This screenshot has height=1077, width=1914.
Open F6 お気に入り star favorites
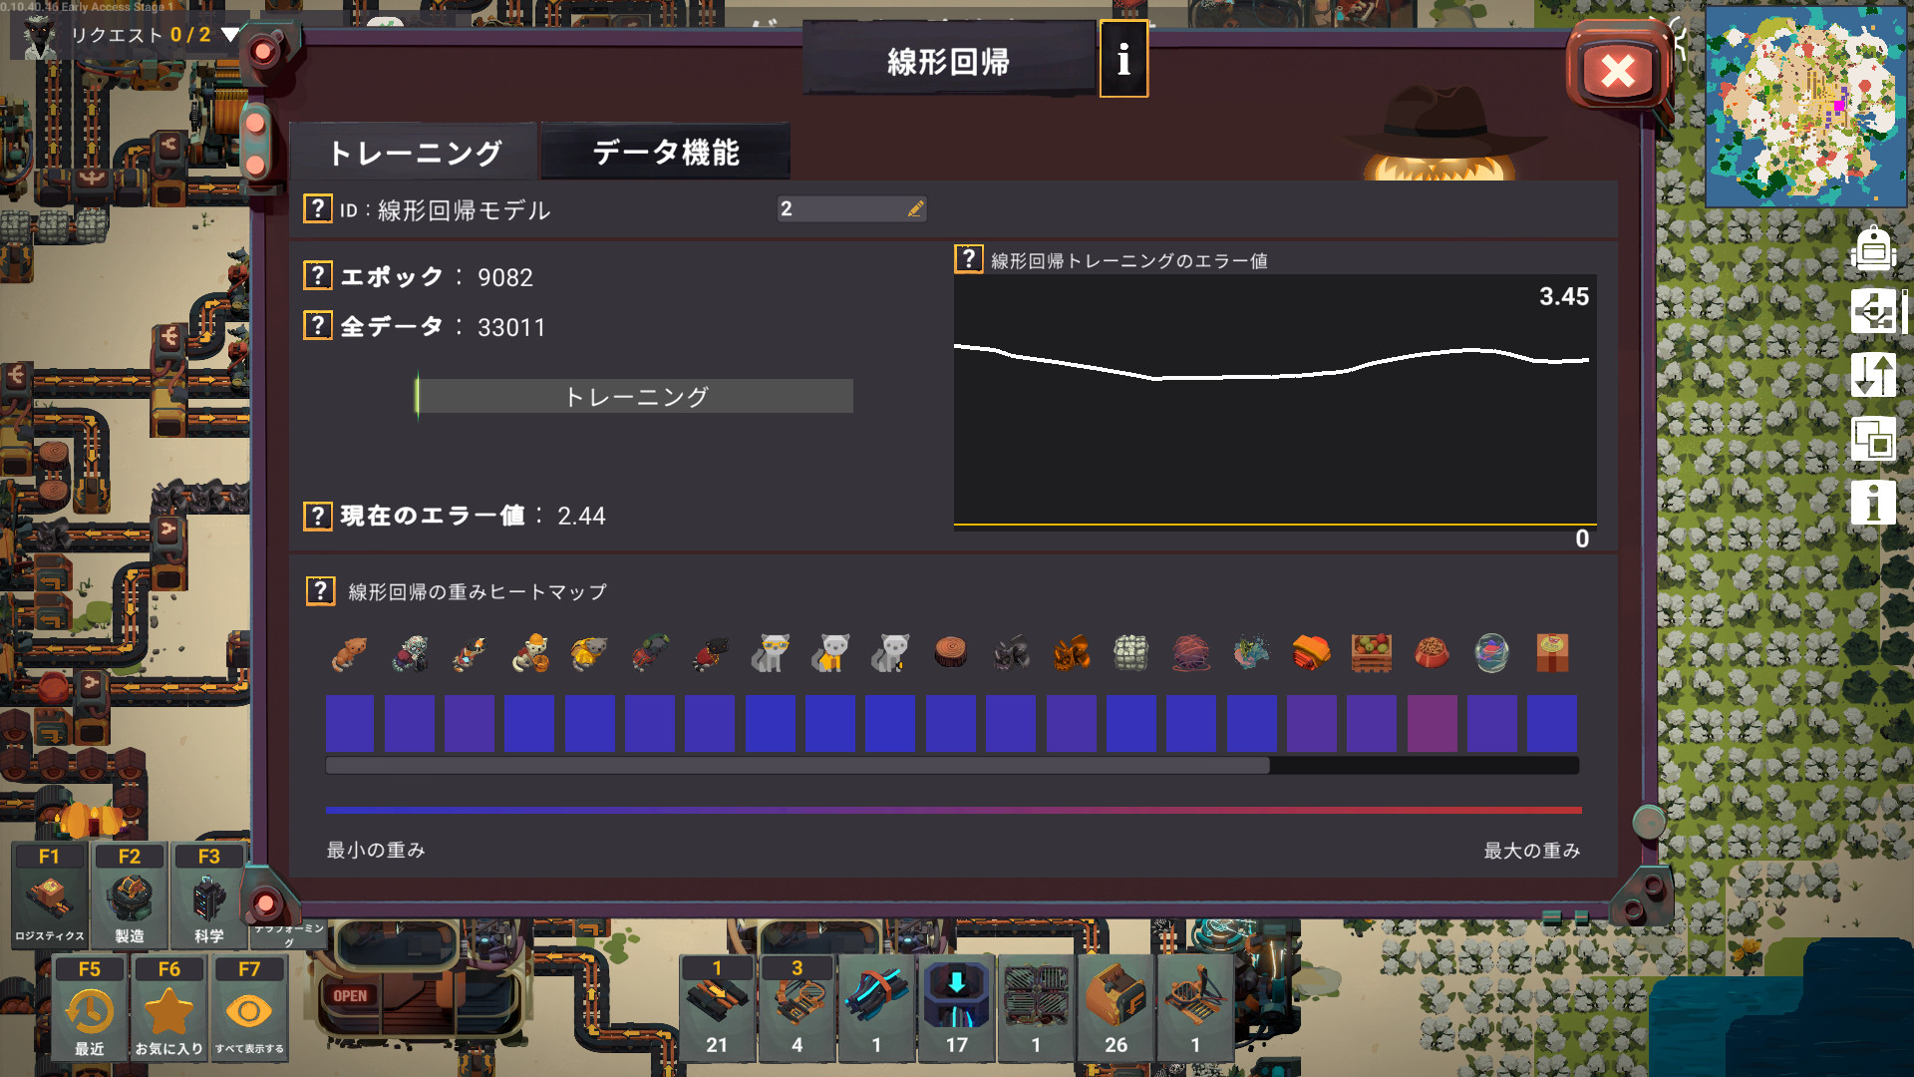coord(168,1009)
